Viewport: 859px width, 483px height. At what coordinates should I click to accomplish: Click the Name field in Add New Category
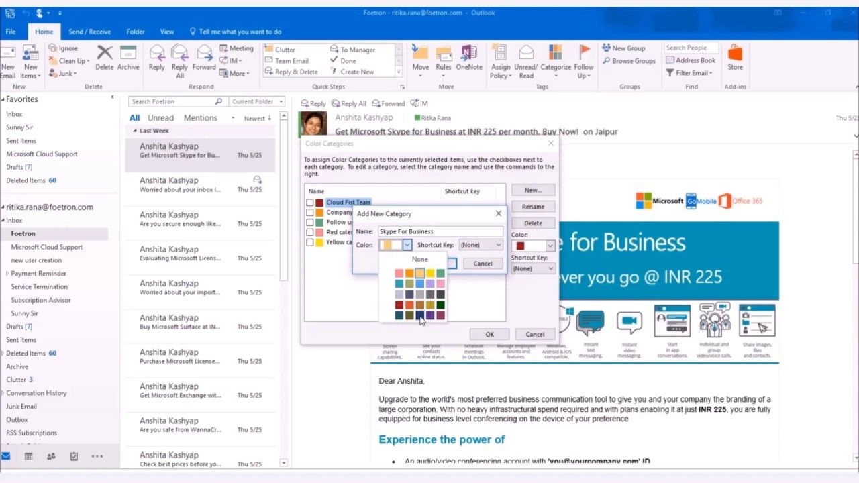coord(440,231)
